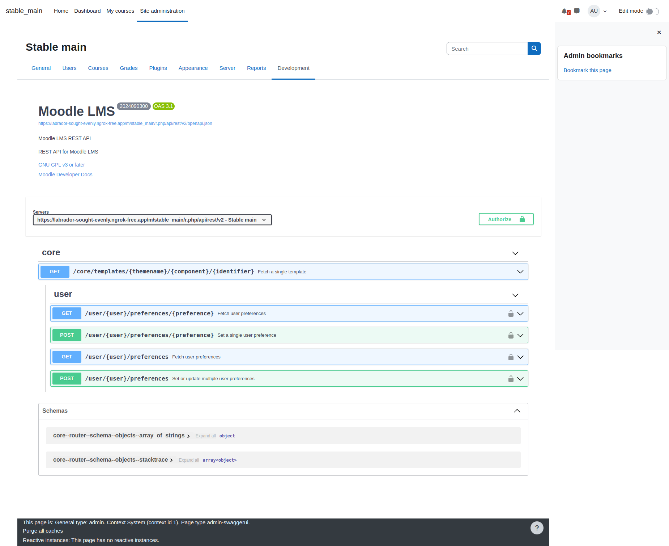This screenshot has height=546, width=669.
Task: Click Expand all for stacktrace schema
Action: [189, 460]
